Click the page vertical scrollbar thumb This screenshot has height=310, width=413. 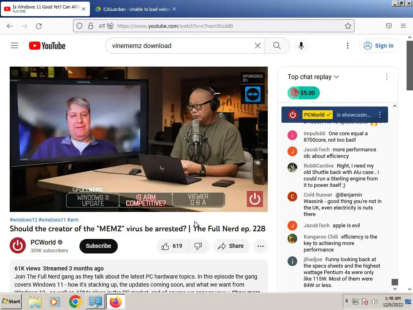pyautogui.click(x=410, y=65)
